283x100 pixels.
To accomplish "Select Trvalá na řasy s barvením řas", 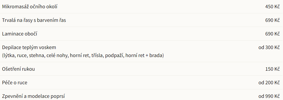I will (x=34, y=20).
